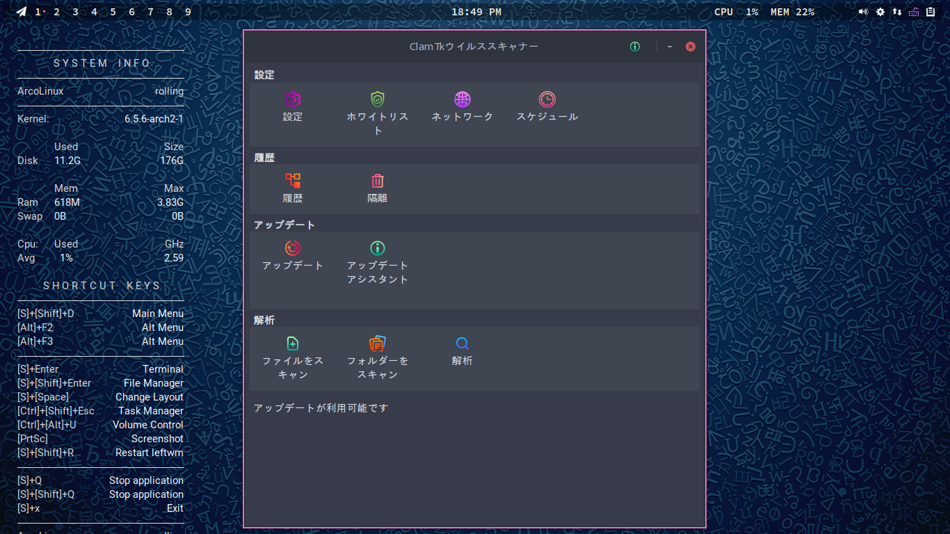
Task: Click the MEM 22% indicator
Action: click(793, 12)
